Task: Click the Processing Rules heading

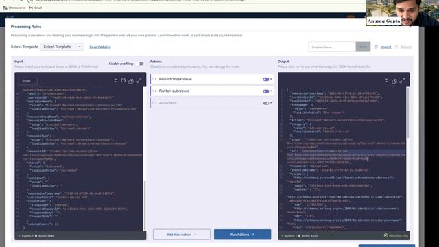Action: coord(26,27)
